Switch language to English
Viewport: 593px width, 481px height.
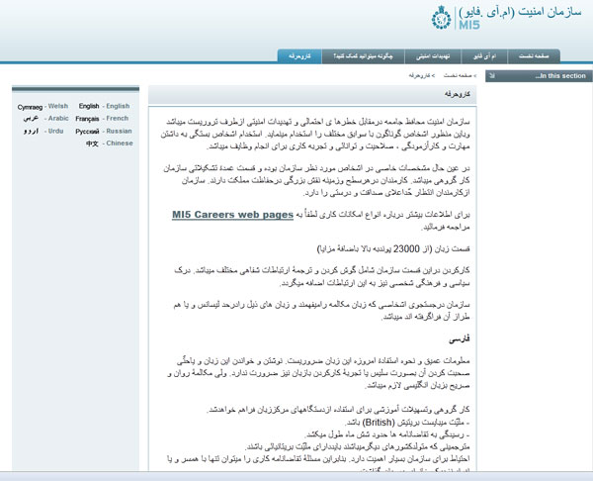[104, 106]
